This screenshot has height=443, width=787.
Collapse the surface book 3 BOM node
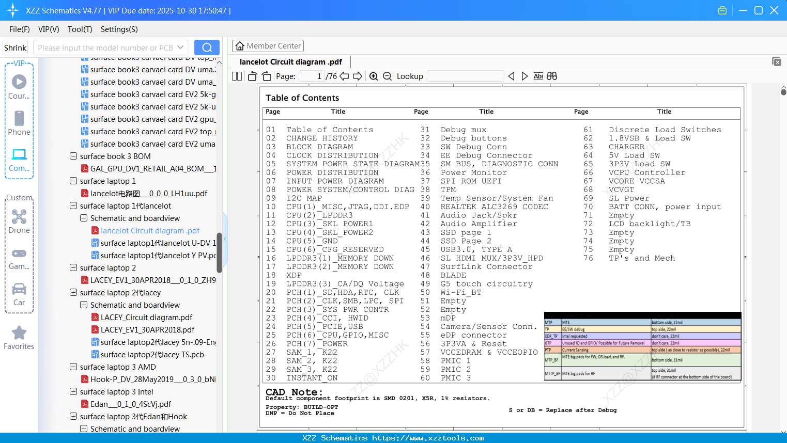(73, 156)
